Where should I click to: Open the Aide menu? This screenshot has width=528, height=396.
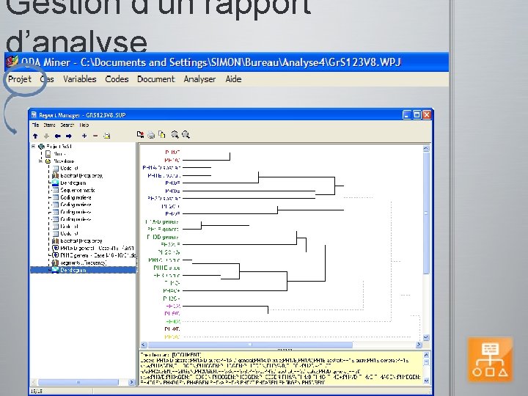click(x=233, y=79)
